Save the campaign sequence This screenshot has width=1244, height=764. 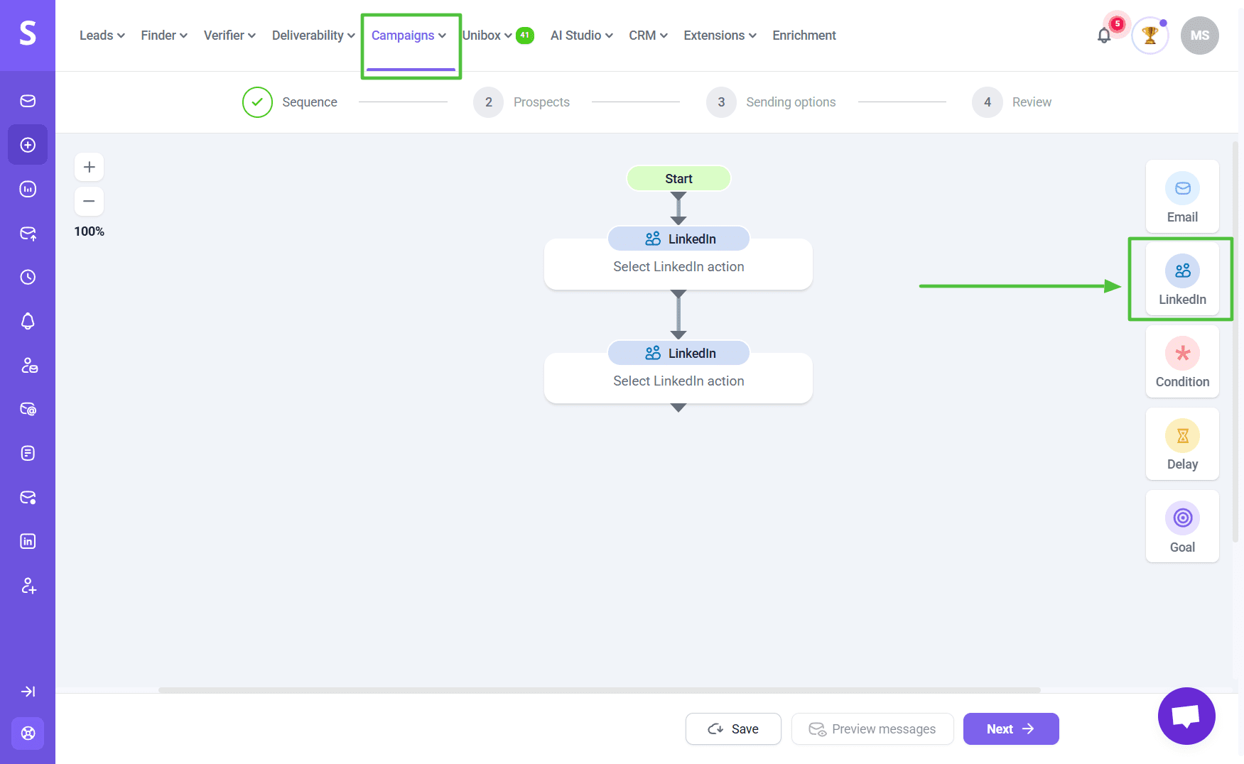tap(733, 729)
